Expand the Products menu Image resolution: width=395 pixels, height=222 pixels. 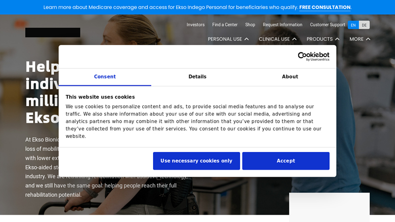click(x=323, y=39)
